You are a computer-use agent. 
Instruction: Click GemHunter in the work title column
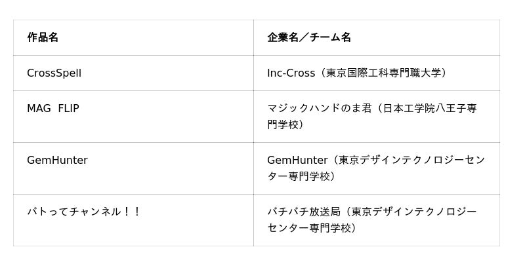pyautogui.click(x=57, y=160)
